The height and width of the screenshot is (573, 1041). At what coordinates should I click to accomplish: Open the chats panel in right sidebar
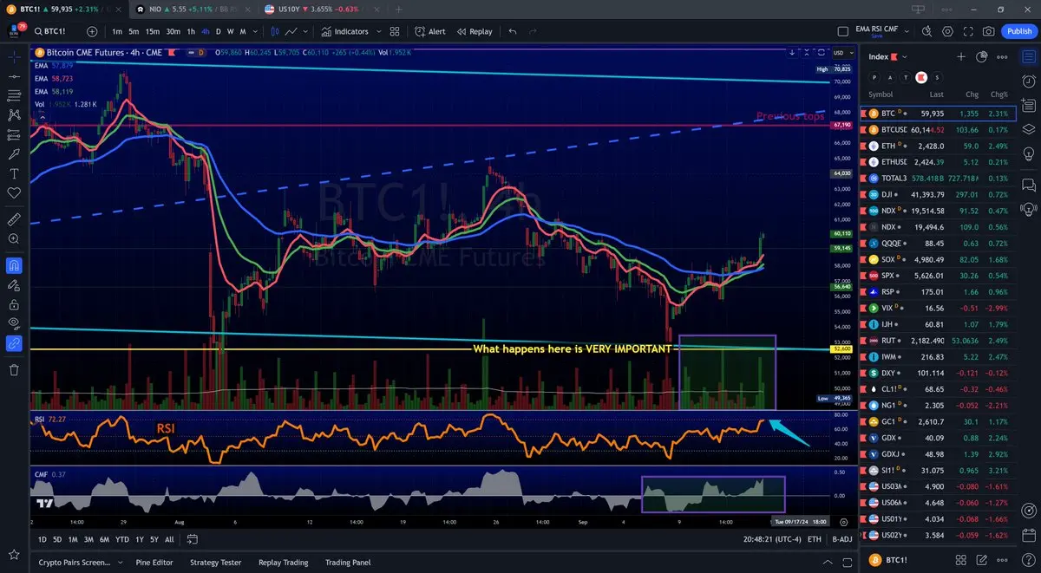point(1028,185)
